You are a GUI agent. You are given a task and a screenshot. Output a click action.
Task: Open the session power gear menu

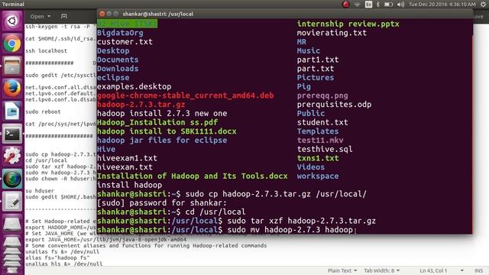483,5
